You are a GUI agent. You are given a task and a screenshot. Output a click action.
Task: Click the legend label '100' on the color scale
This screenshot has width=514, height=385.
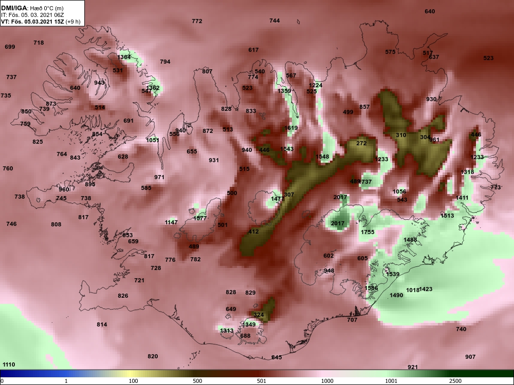pyautogui.click(x=134, y=381)
